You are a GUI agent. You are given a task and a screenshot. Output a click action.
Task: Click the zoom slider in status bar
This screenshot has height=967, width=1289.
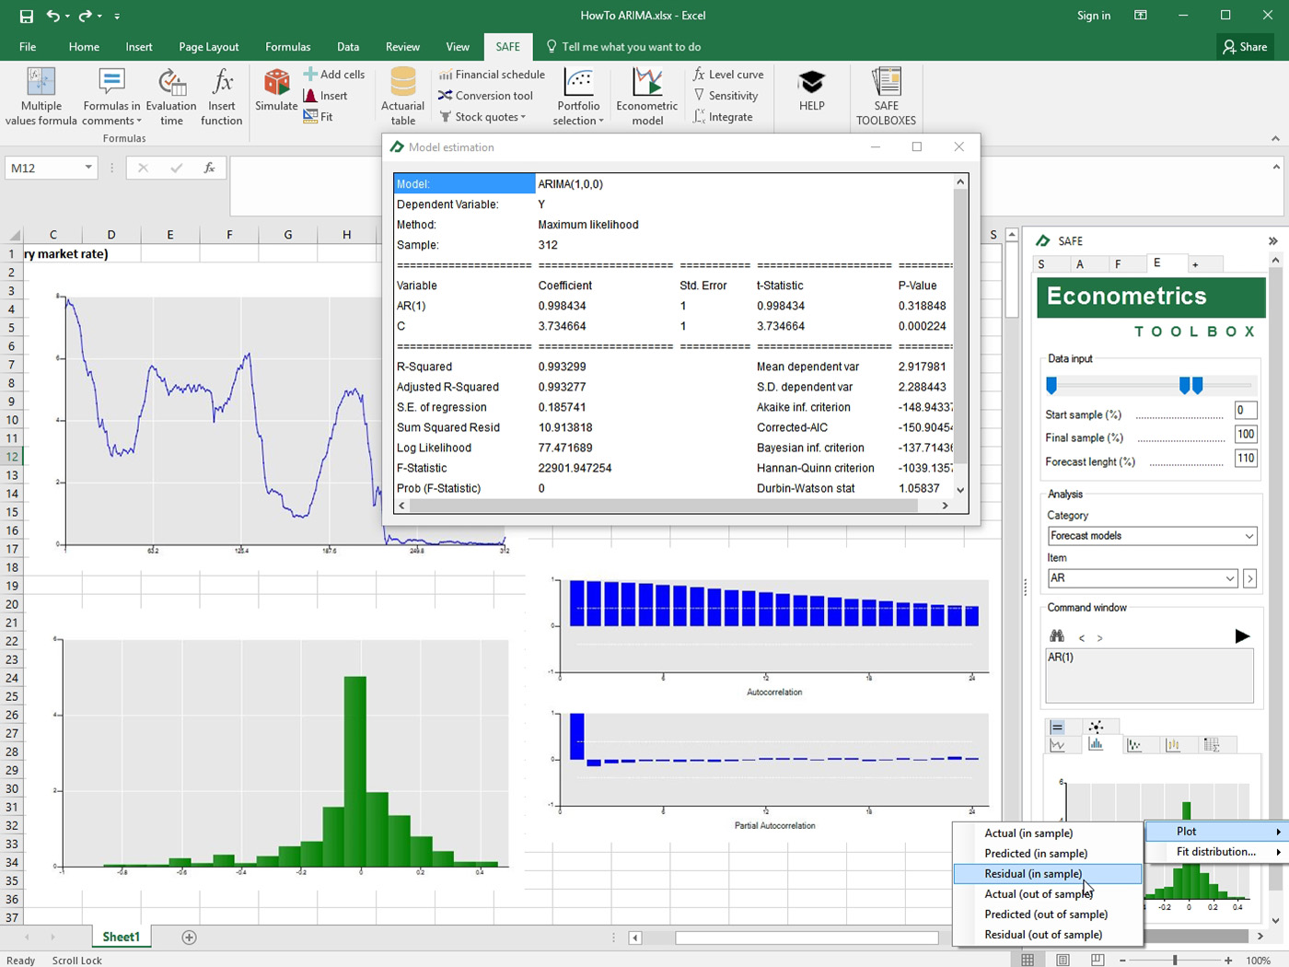[x=1175, y=960]
